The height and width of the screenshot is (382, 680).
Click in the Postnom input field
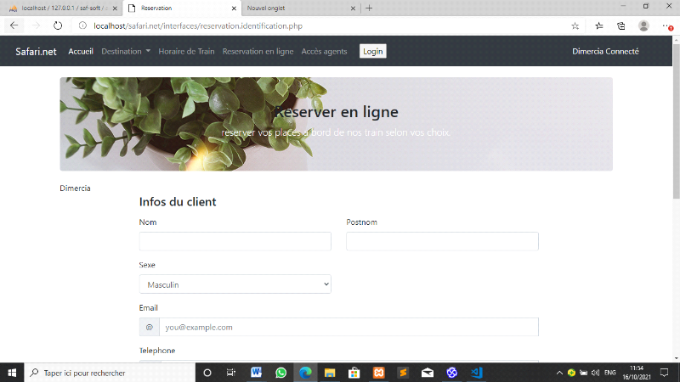coord(442,241)
